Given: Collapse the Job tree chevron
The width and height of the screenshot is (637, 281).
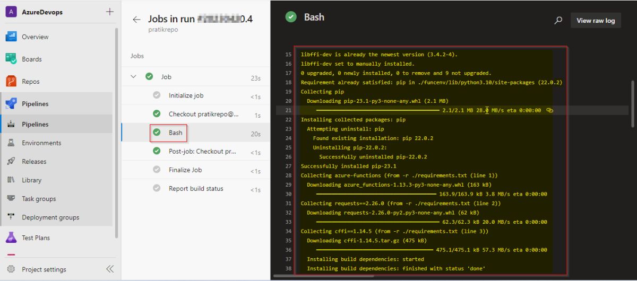Looking at the screenshot, I should pos(133,77).
